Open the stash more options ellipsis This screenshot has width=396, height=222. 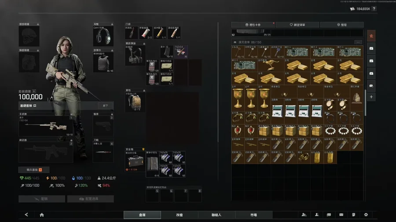358,42
